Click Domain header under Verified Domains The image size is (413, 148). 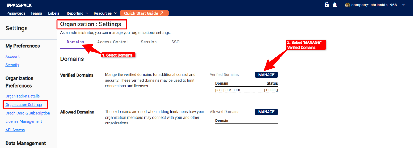[222, 83]
